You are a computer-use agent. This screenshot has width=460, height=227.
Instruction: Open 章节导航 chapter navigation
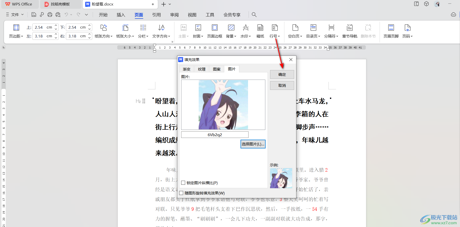pyautogui.click(x=350, y=31)
